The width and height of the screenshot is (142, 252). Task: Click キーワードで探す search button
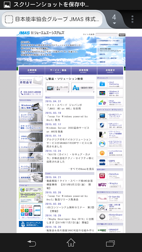point(57,88)
